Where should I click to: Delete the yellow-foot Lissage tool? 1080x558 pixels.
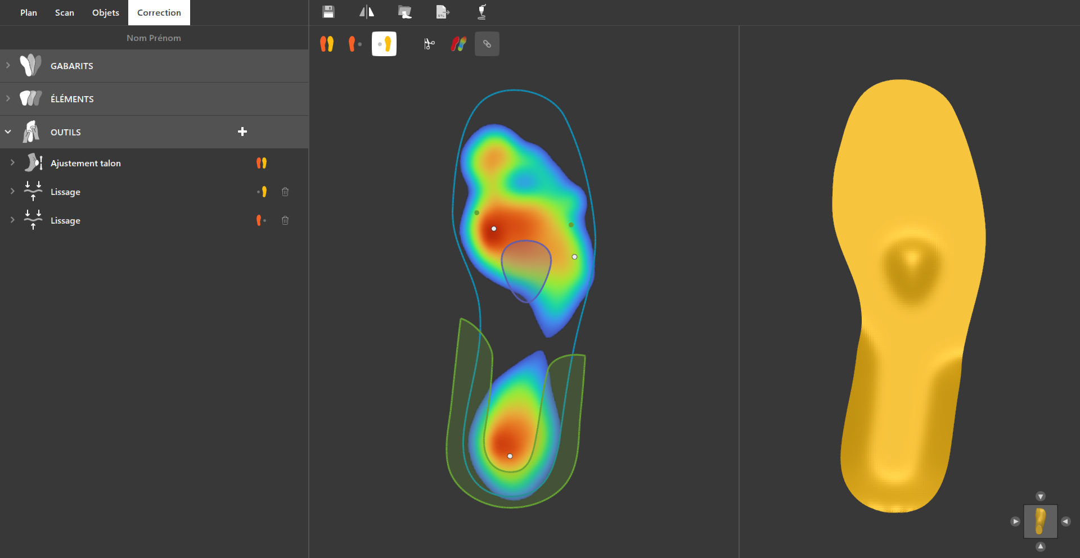click(x=285, y=192)
